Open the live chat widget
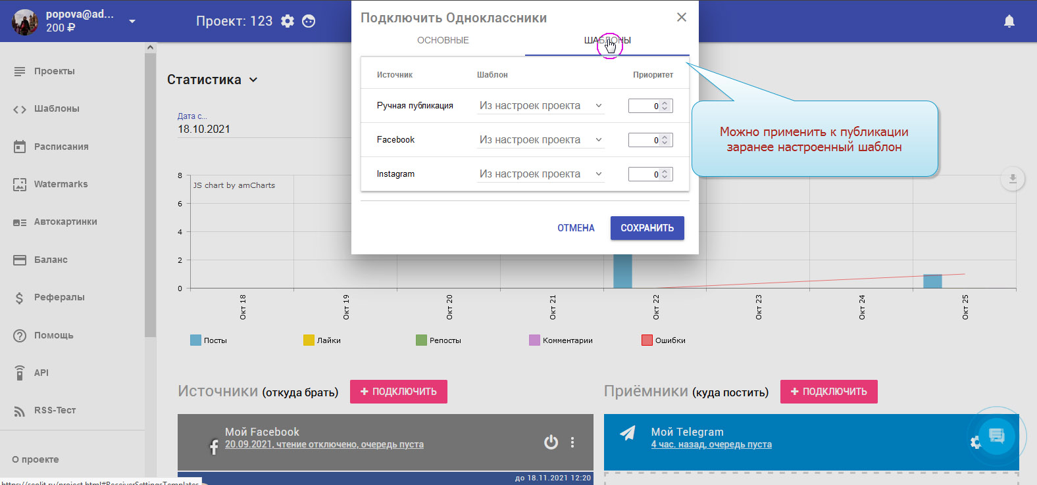The image size is (1037, 485). tap(996, 436)
